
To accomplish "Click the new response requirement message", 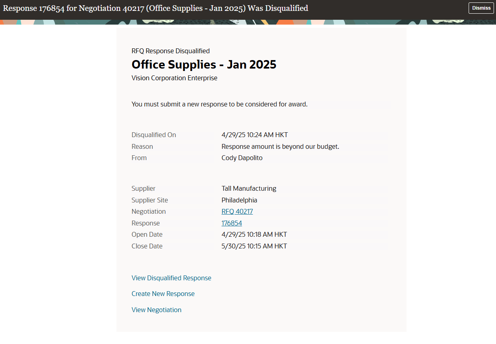I will click(220, 104).
